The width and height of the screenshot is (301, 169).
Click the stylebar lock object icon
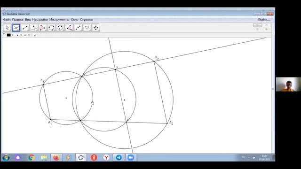point(35,35)
